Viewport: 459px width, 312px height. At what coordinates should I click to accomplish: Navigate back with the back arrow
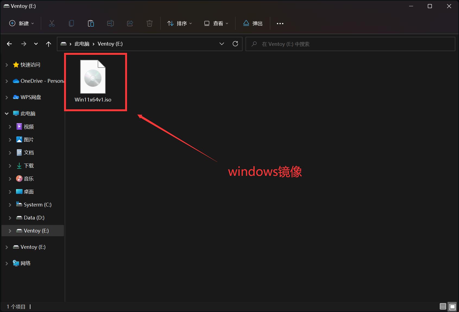click(x=9, y=44)
